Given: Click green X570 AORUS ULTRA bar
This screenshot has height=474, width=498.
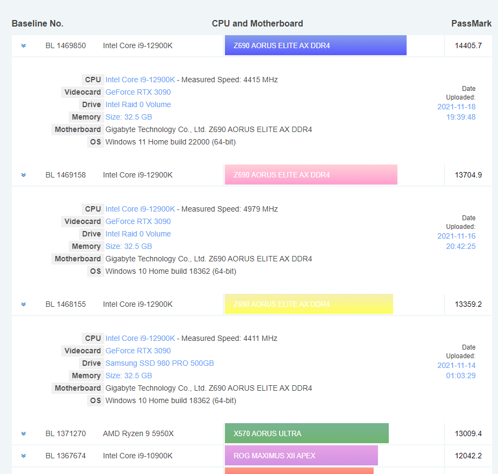Looking at the screenshot, I should [307, 433].
